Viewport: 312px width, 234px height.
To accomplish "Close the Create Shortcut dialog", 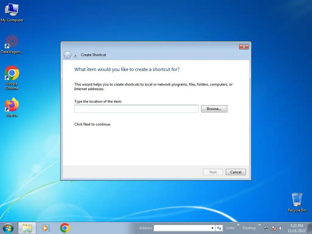I will pos(244,47).
